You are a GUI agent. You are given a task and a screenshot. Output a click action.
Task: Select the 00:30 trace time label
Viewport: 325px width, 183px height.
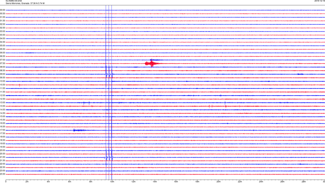coord(2,14)
